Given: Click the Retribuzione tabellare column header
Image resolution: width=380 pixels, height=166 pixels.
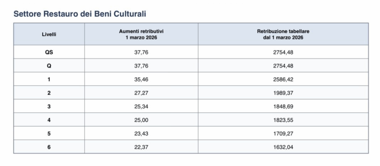Looking at the screenshot, I should [283, 34].
